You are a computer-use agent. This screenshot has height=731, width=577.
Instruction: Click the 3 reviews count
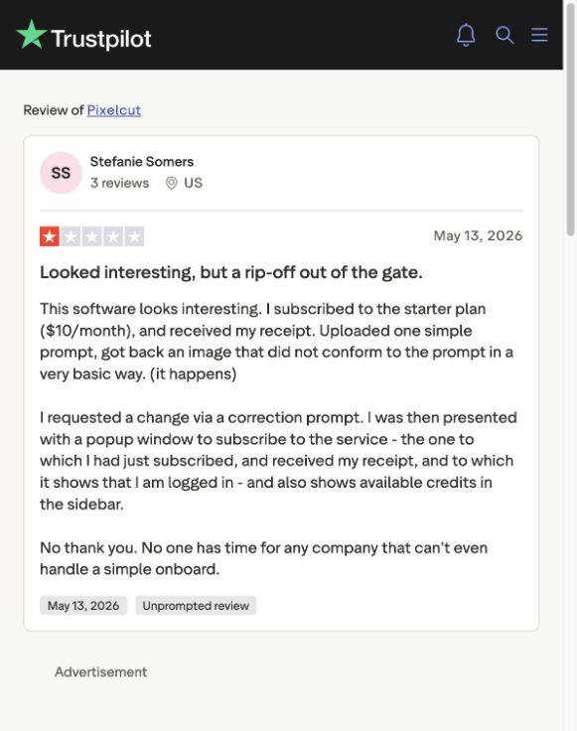[x=119, y=183]
